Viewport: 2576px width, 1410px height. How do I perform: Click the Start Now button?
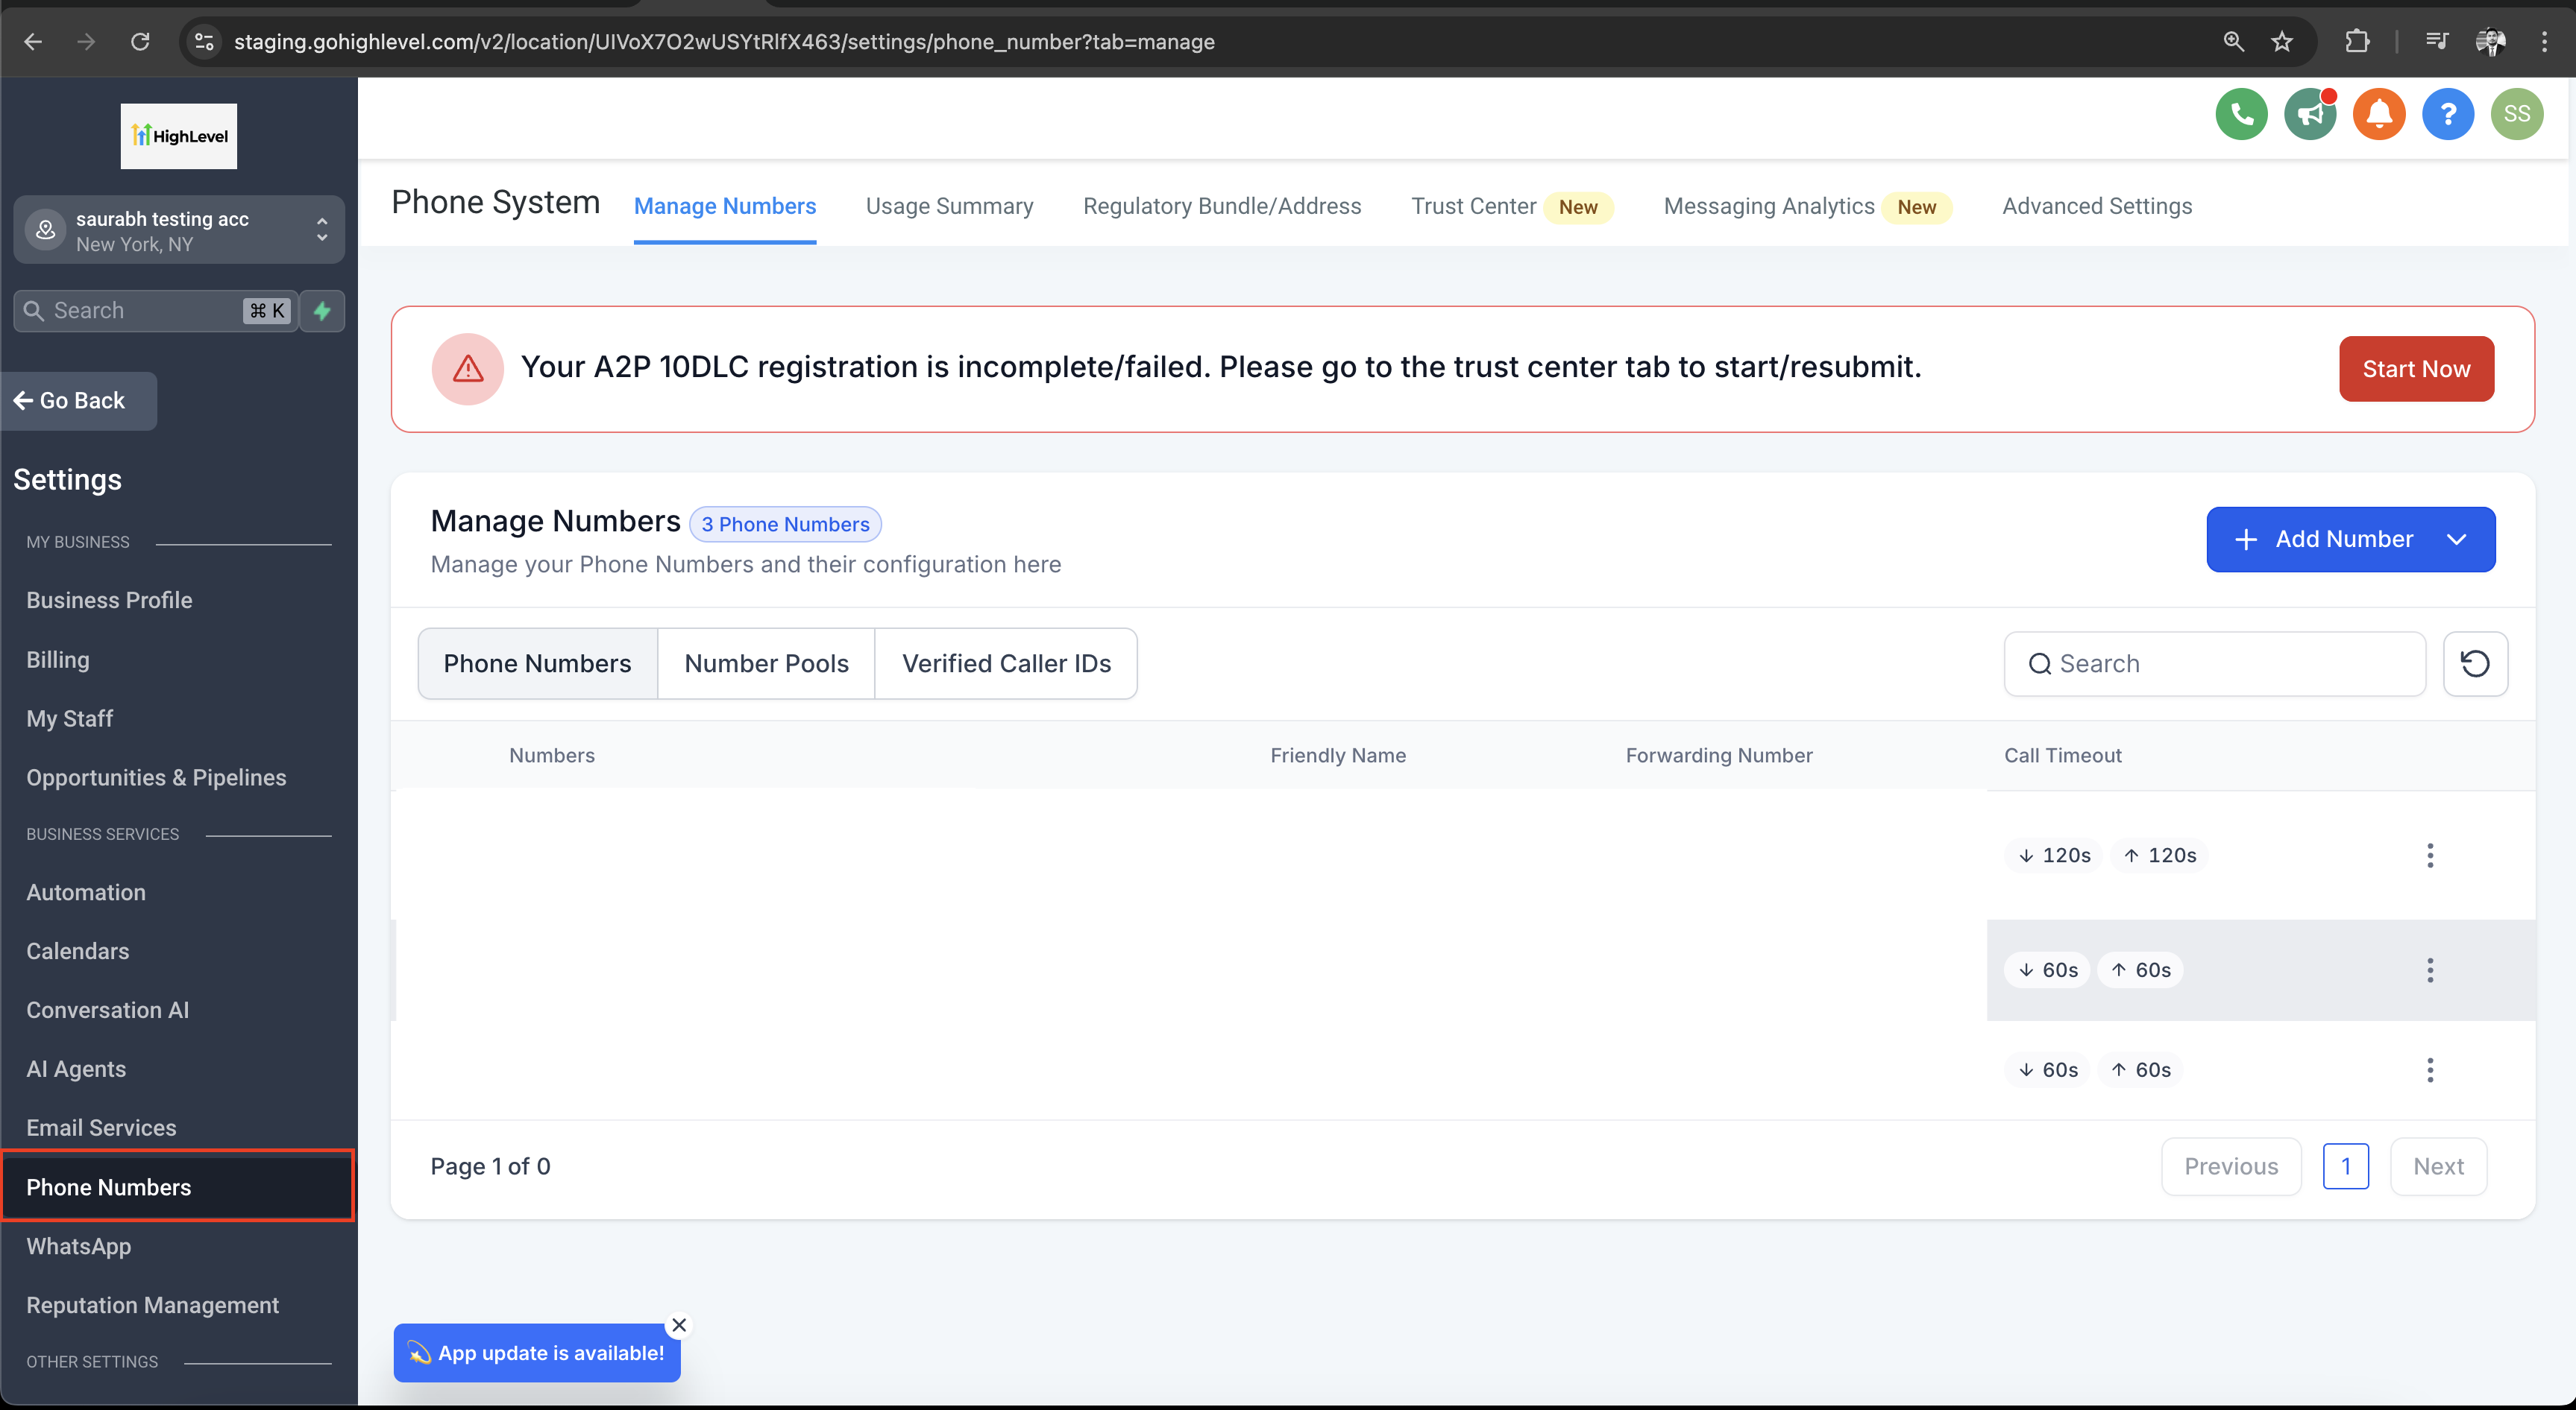(2416, 369)
